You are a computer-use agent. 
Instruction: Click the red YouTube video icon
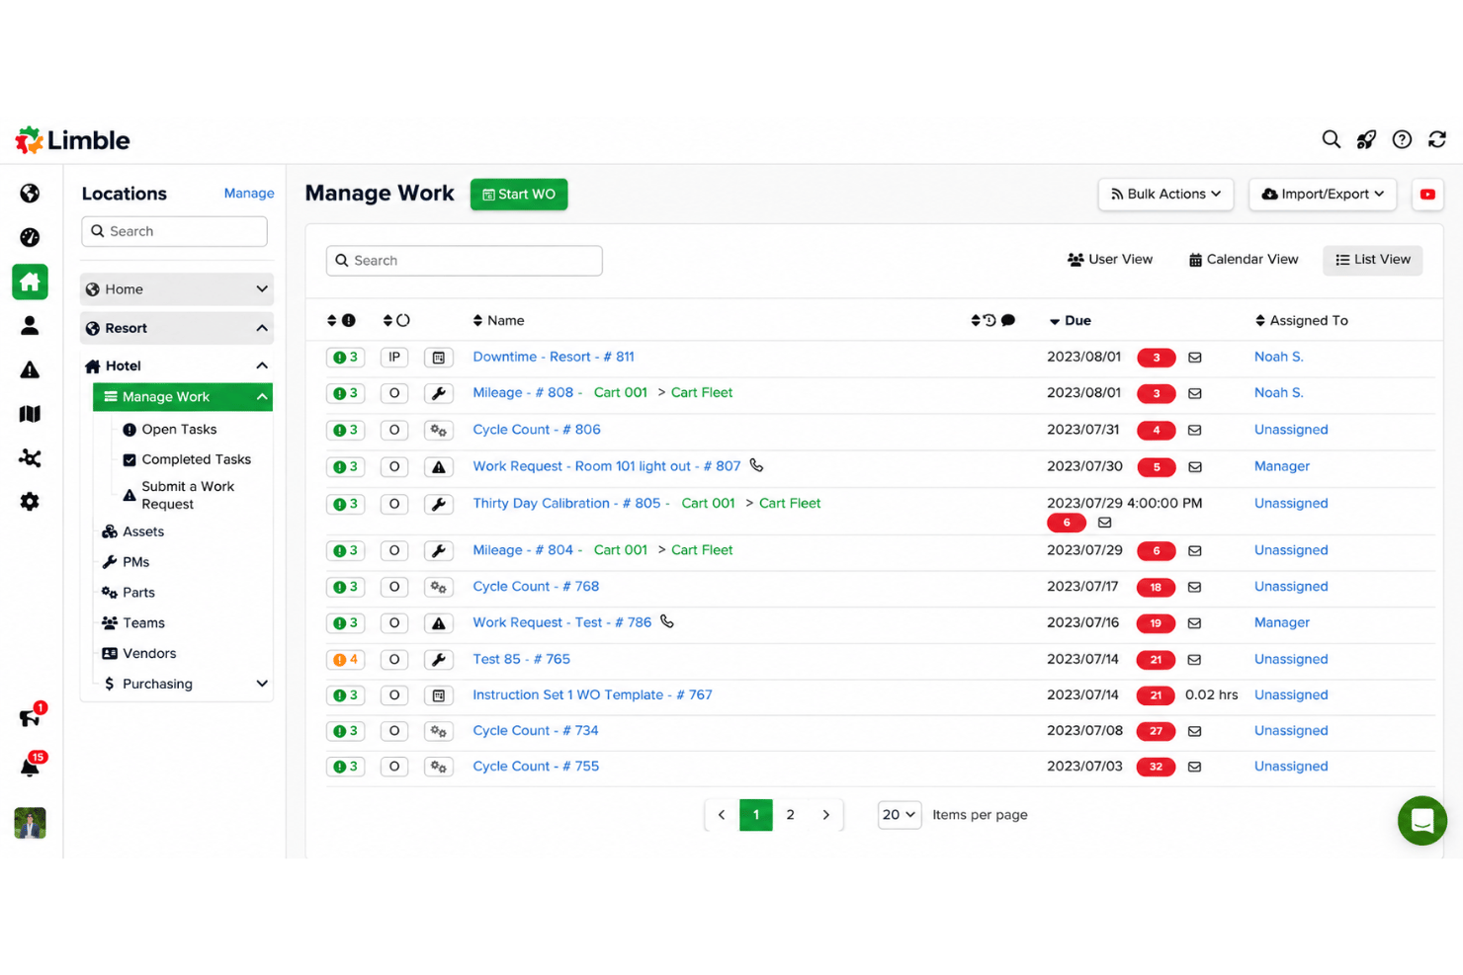[x=1427, y=195]
